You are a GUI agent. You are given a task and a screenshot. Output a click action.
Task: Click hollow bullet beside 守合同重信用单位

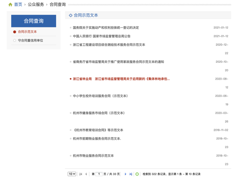pyautogui.click(x=14, y=41)
